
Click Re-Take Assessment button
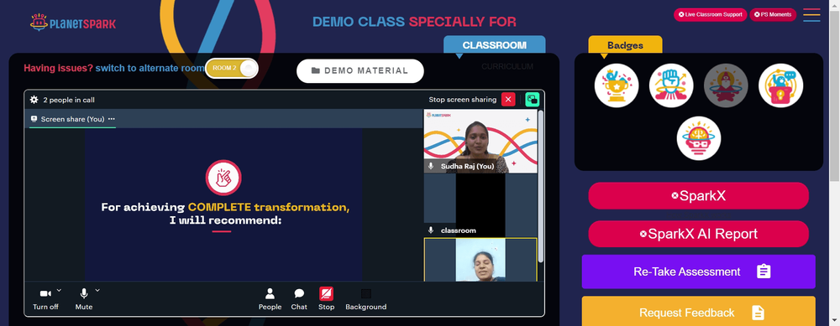[699, 272]
